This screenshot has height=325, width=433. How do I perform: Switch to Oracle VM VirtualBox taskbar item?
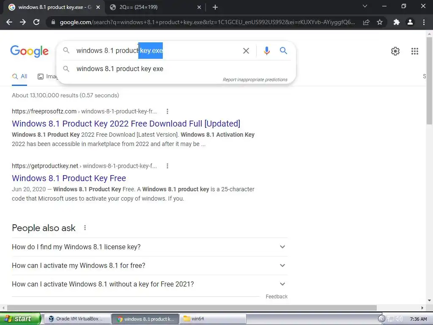click(x=78, y=319)
